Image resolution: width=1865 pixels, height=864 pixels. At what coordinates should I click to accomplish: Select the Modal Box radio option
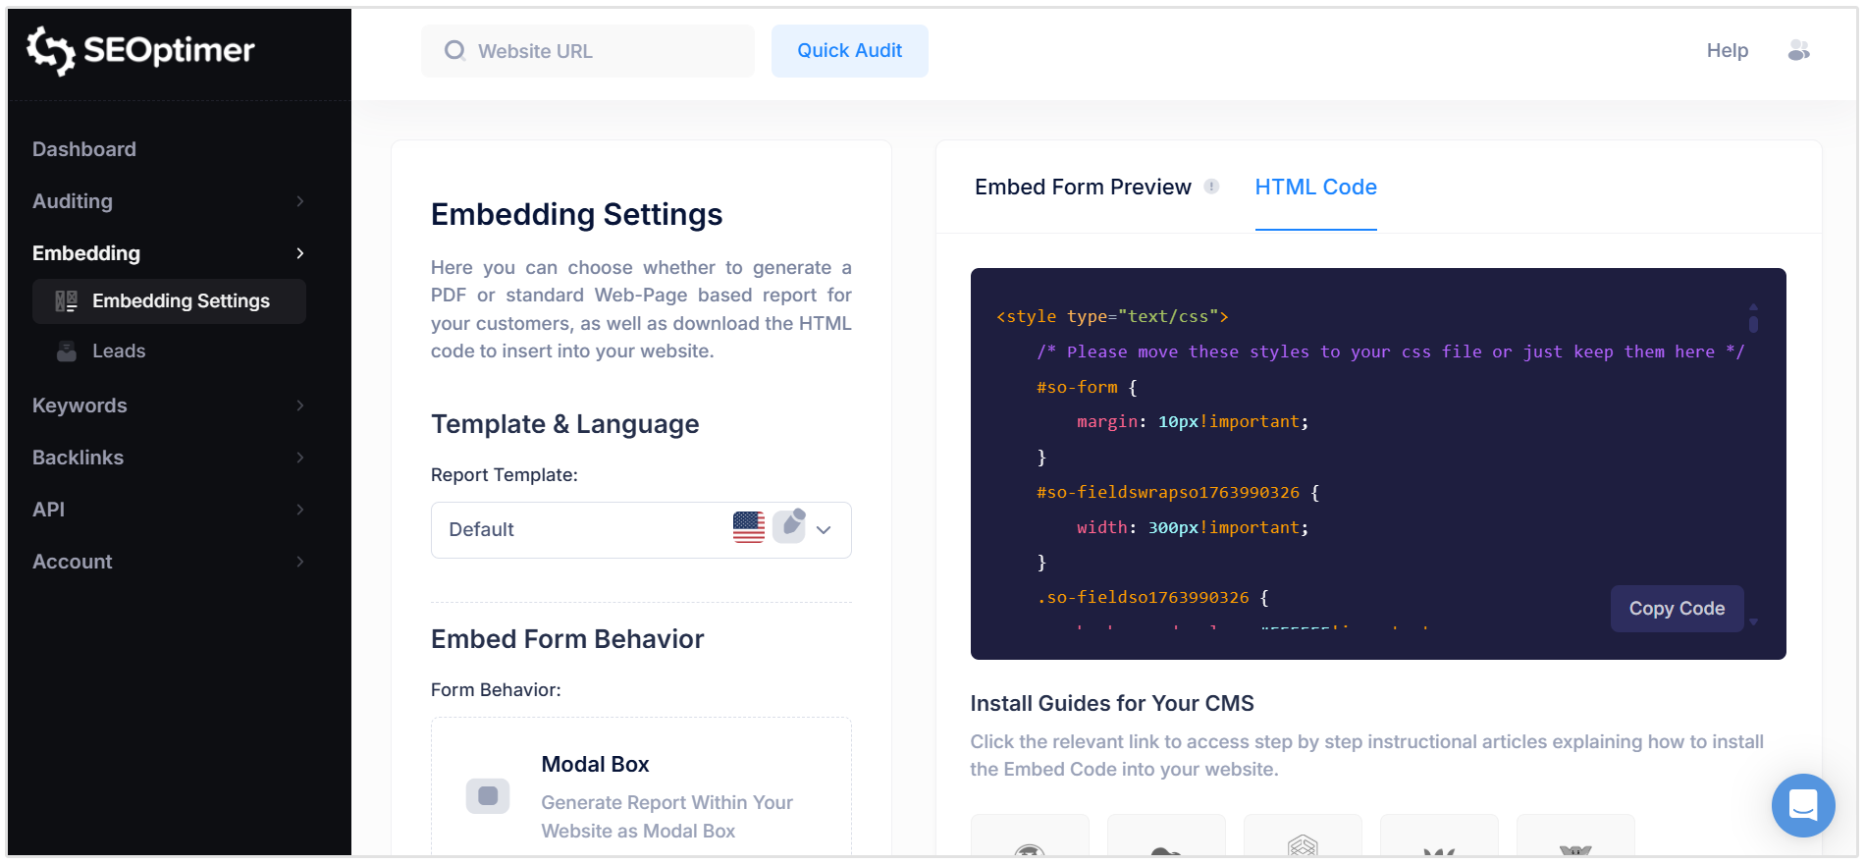[488, 796]
